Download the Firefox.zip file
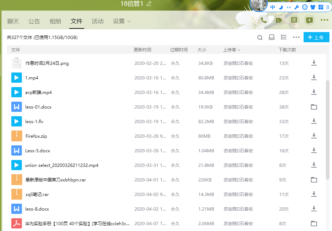Image resolution: width=332 pixels, height=231 pixels. (313, 136)
